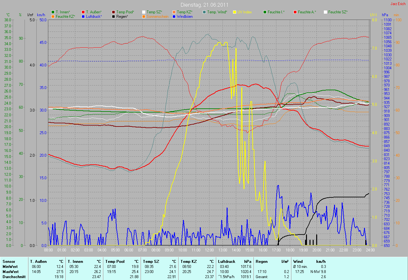The width and height of the screenshot is (408, 280).
Task: Click the T. Außen maximum value 27.5
Action: tap(60, 272)
